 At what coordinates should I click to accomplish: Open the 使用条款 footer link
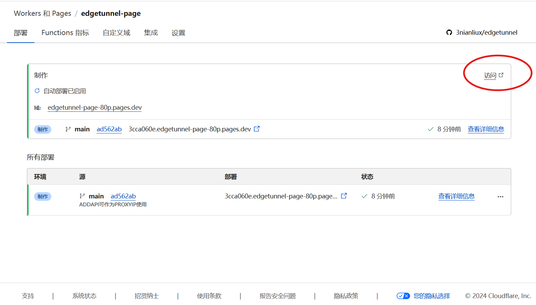click(x=209, y=296)
